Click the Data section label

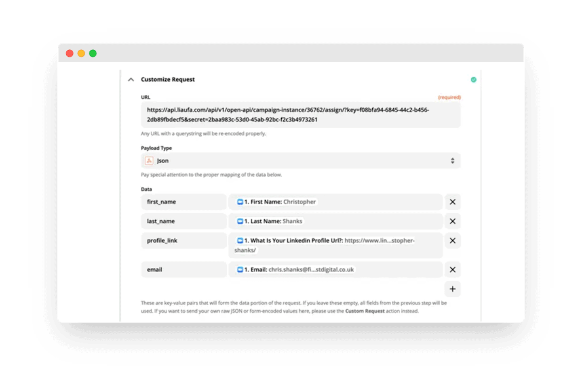[146, 189]
